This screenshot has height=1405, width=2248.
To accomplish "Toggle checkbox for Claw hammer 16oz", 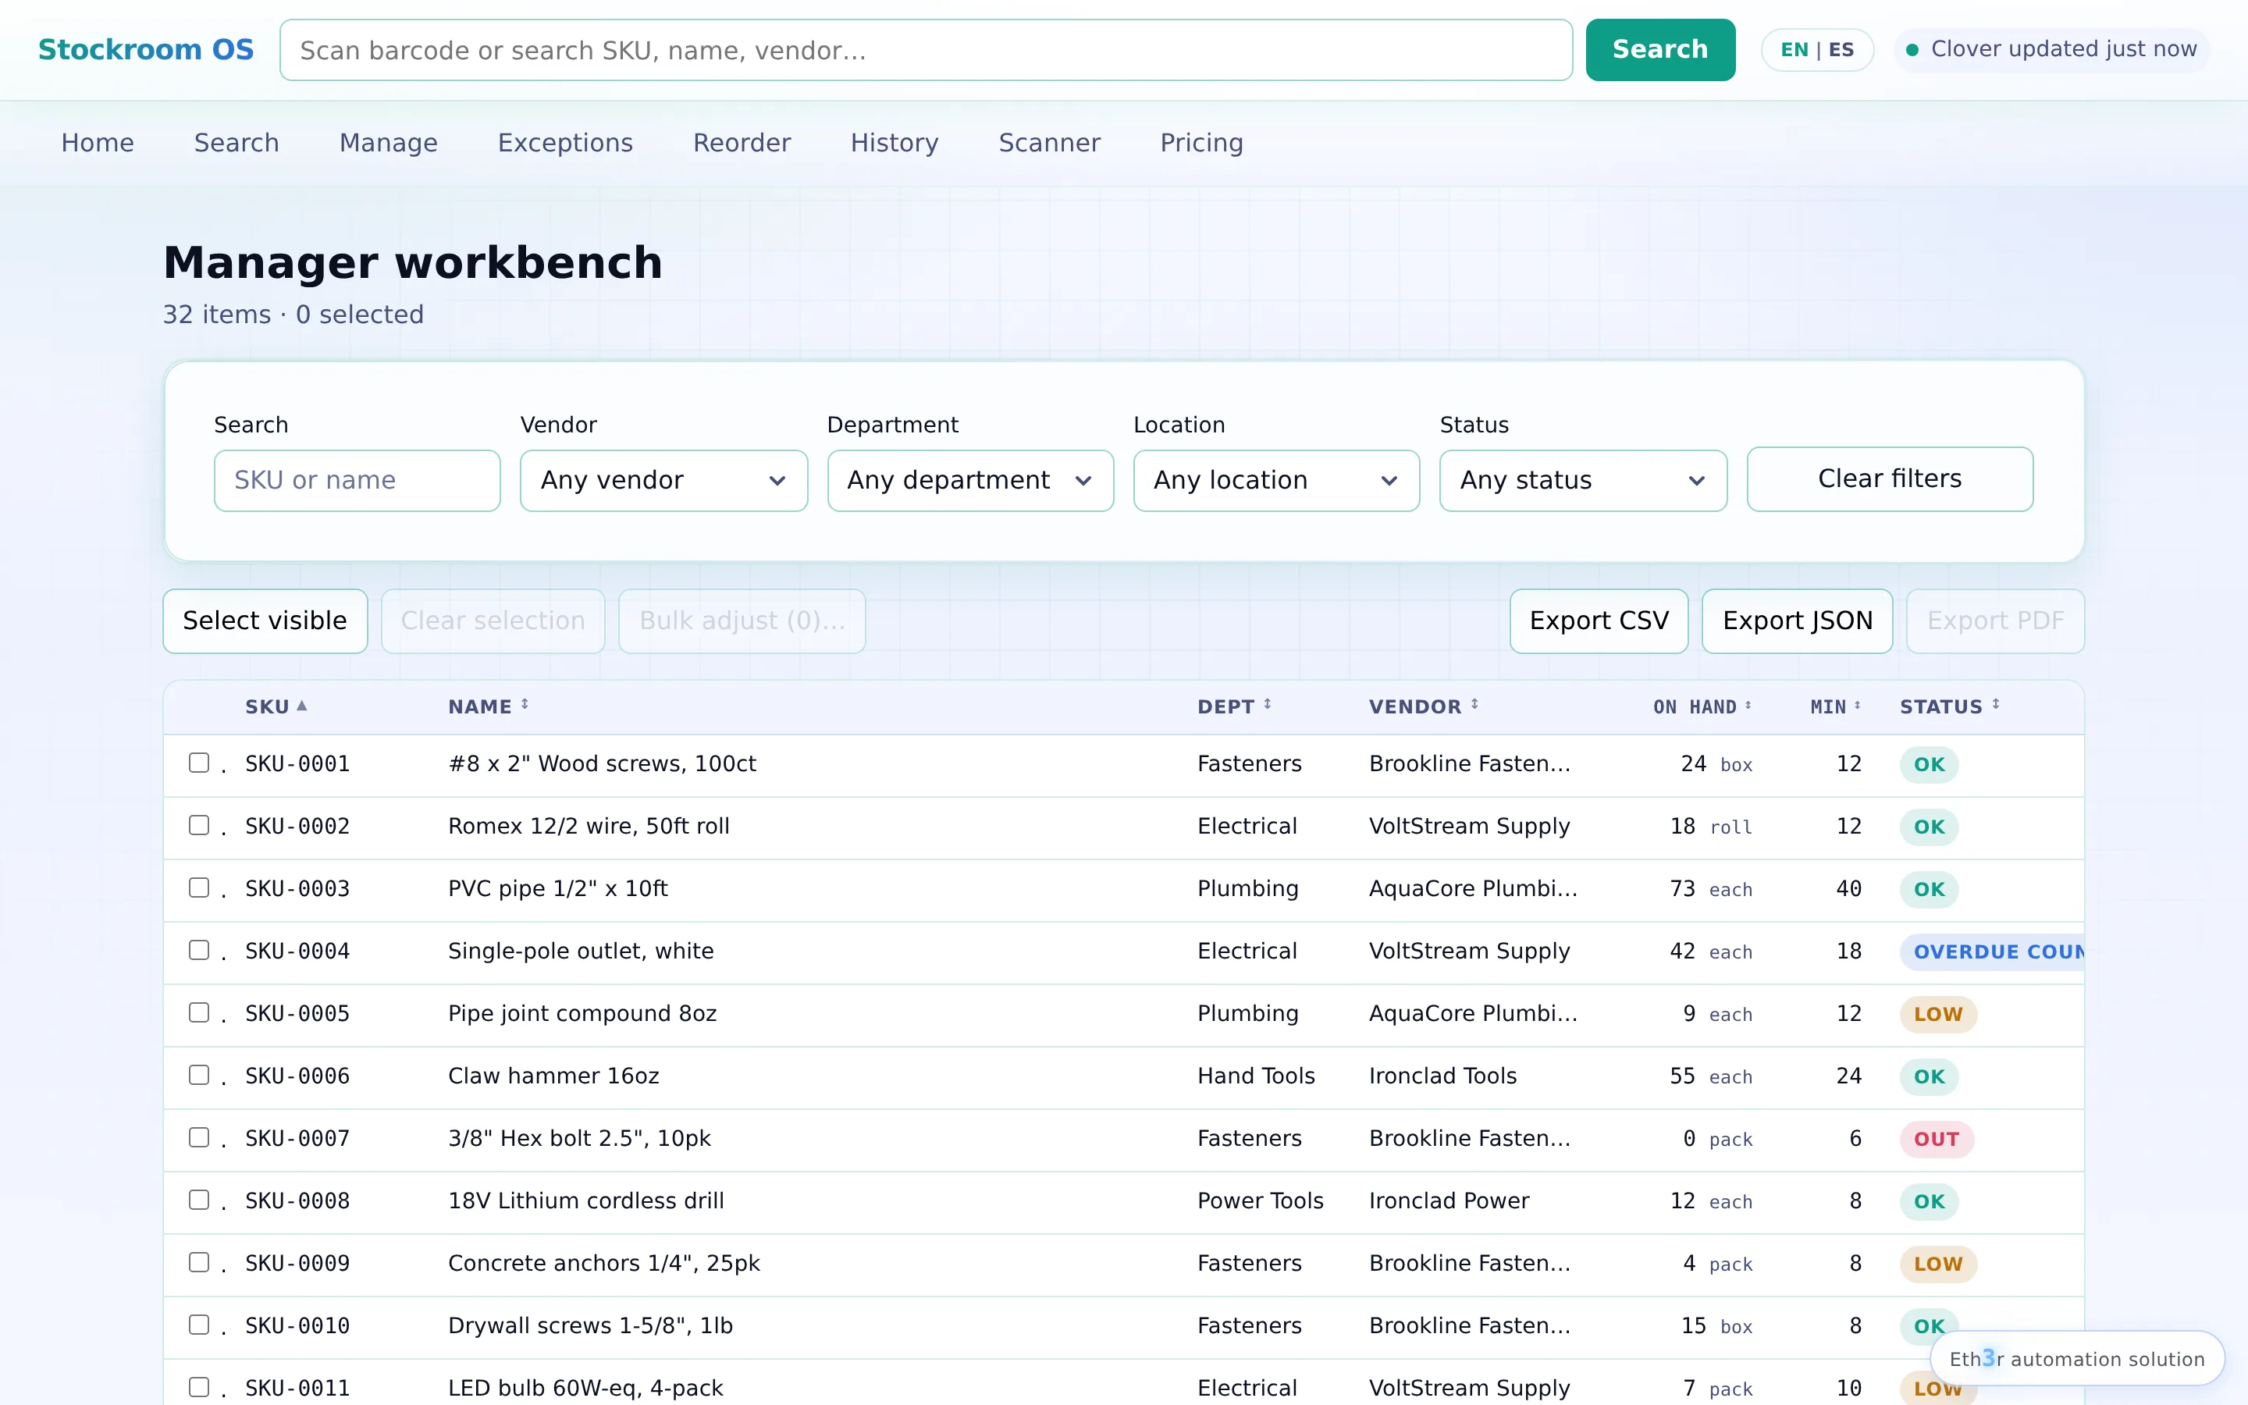I will (199, 1074).
